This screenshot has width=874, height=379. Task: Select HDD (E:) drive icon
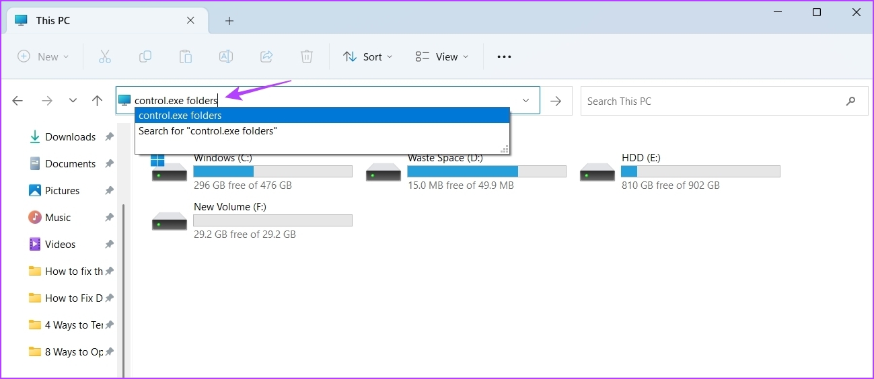point(597,173)
